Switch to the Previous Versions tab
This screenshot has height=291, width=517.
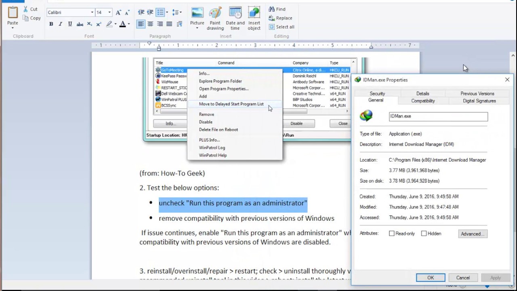477,93
